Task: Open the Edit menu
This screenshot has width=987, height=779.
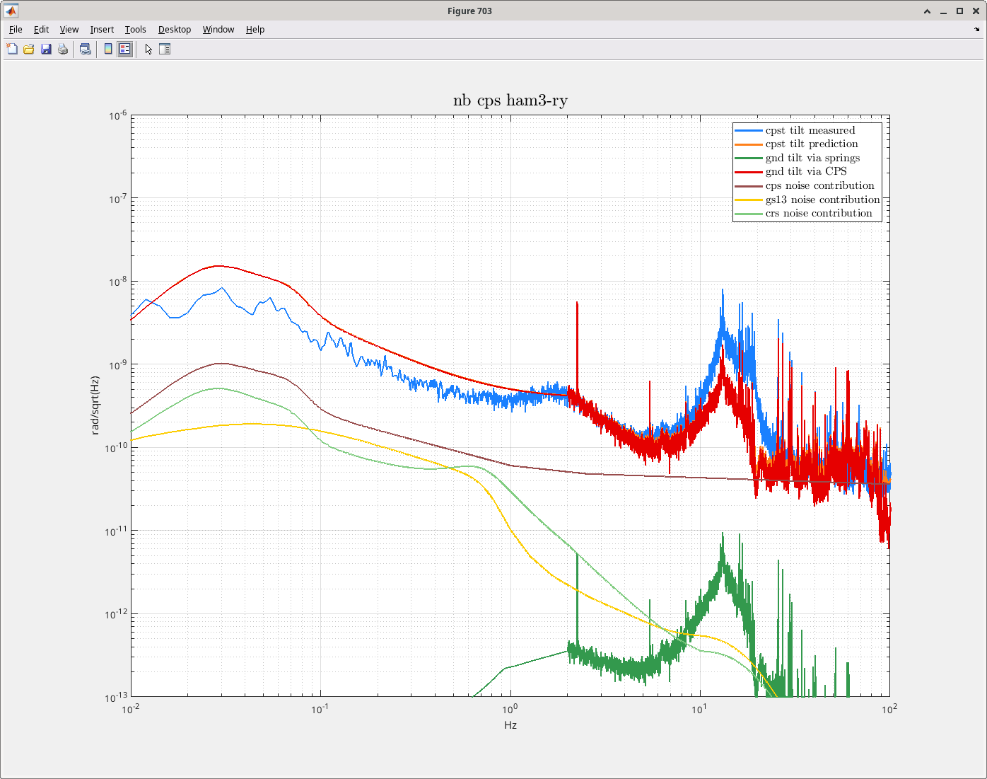Action: click(x=42, y=29)
